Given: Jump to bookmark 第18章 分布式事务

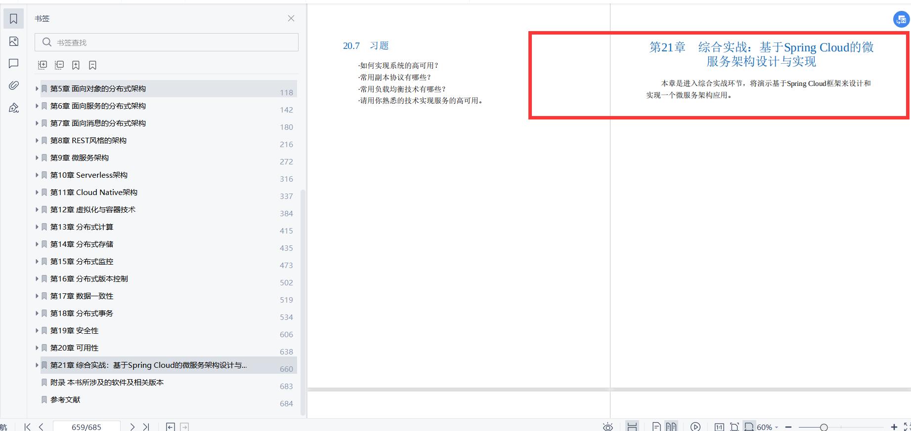Looking at the screenshot, I should pos(82,313).
